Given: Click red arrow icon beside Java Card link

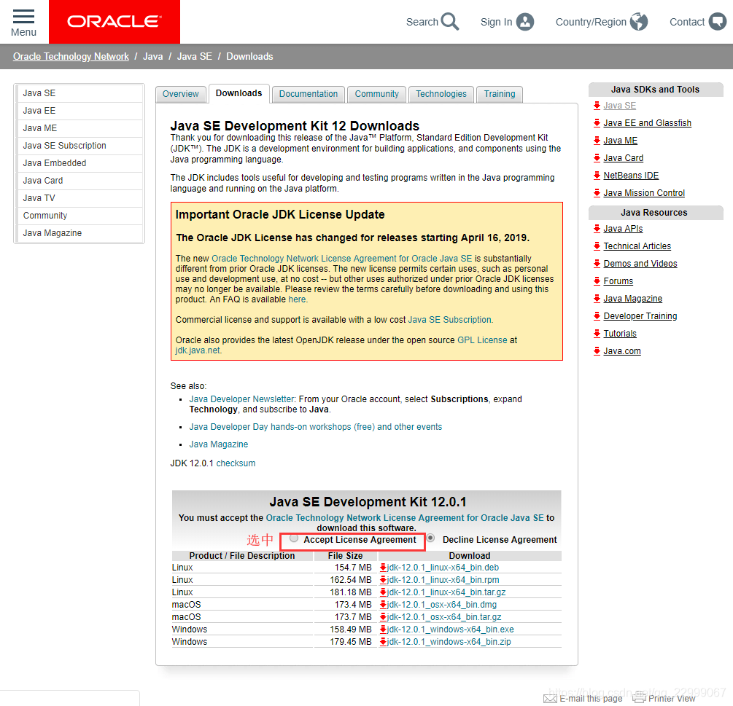Looking at the screenshot, I should click(x=597, y=158).
